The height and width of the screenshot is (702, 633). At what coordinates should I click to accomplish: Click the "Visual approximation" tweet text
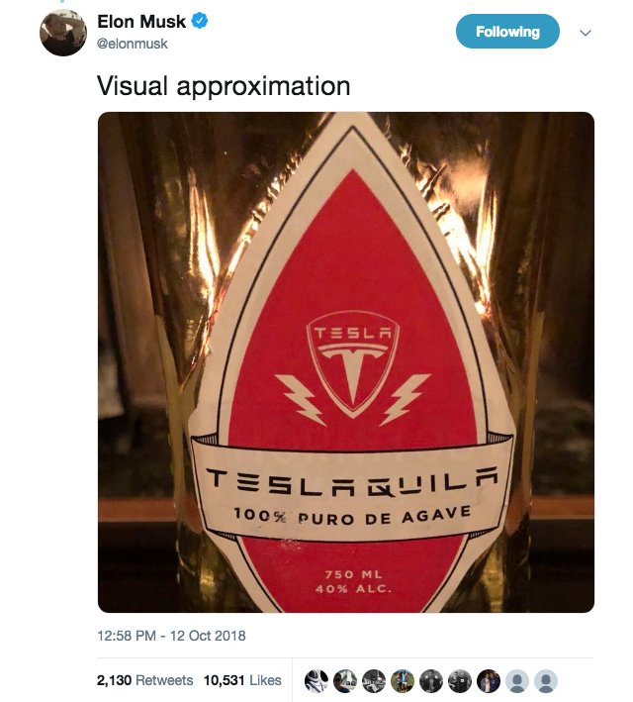click(224, 86)
